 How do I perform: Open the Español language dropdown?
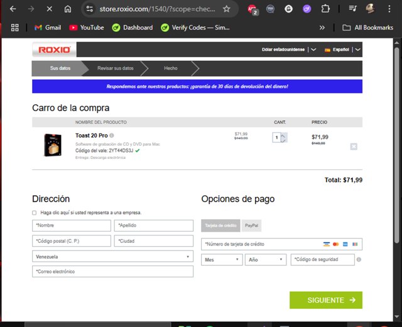342,50
